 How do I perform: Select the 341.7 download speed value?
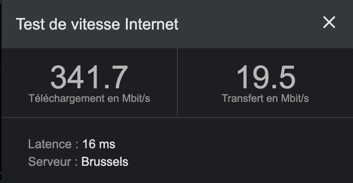[x=89, y=78]
